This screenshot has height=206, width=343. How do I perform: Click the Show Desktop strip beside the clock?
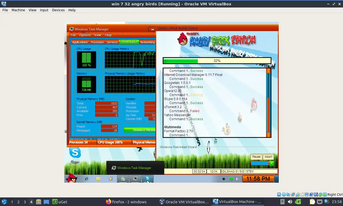pos(277,179)
